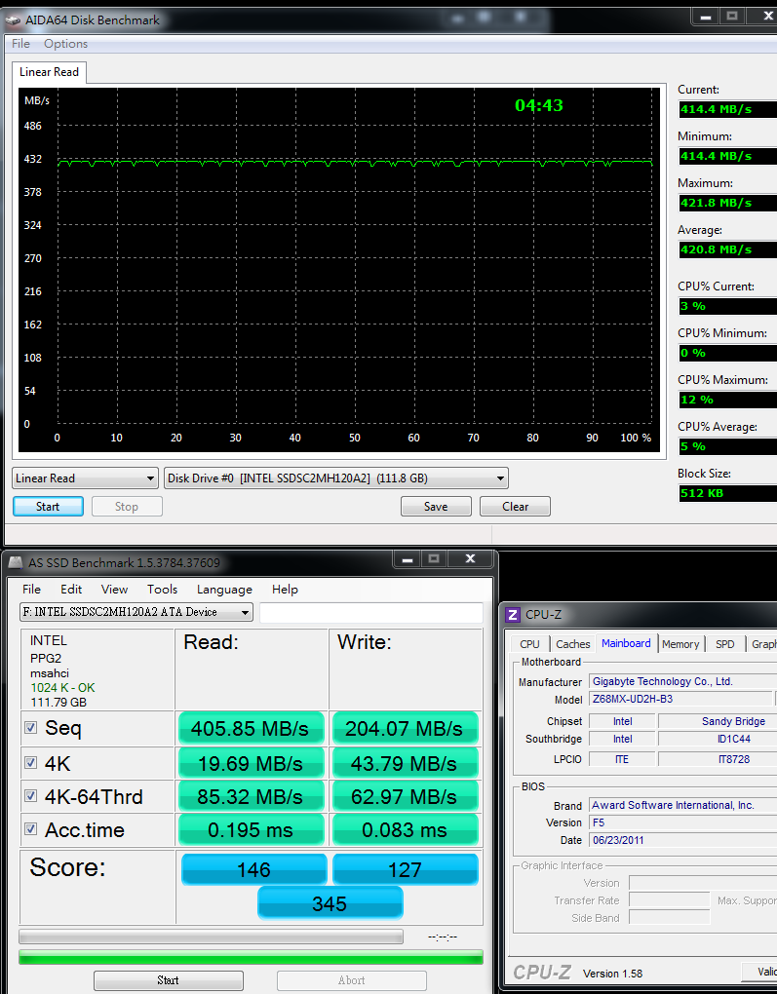The width and height of the screenshot is (777, 994).
Task: Click the 1024 K - OK alignment status
Action: [62, 688]
